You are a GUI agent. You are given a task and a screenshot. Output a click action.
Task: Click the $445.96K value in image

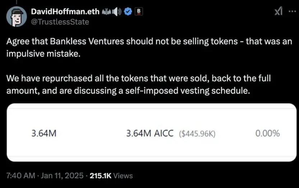[x=197, y=134]
